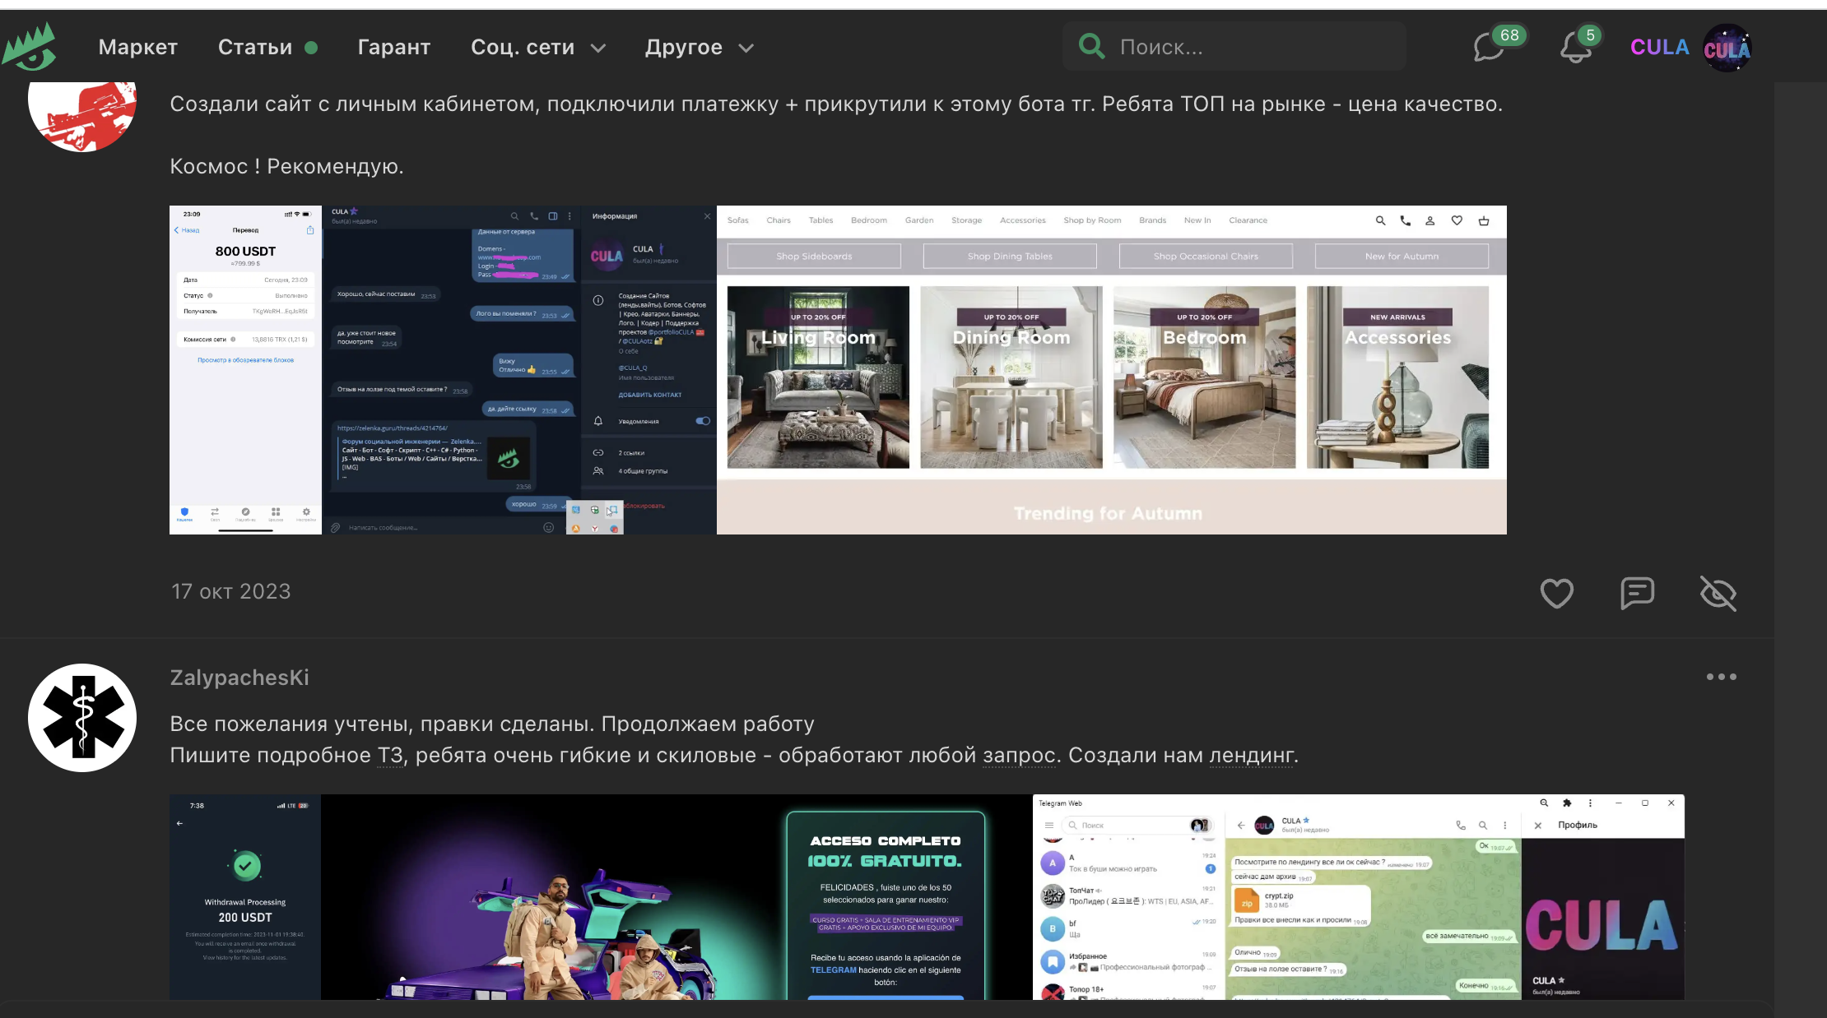Click into the Поиск search field
Viewport: 1827px width, 1018px height.
pyautogui.click(x=1251, y=47)
